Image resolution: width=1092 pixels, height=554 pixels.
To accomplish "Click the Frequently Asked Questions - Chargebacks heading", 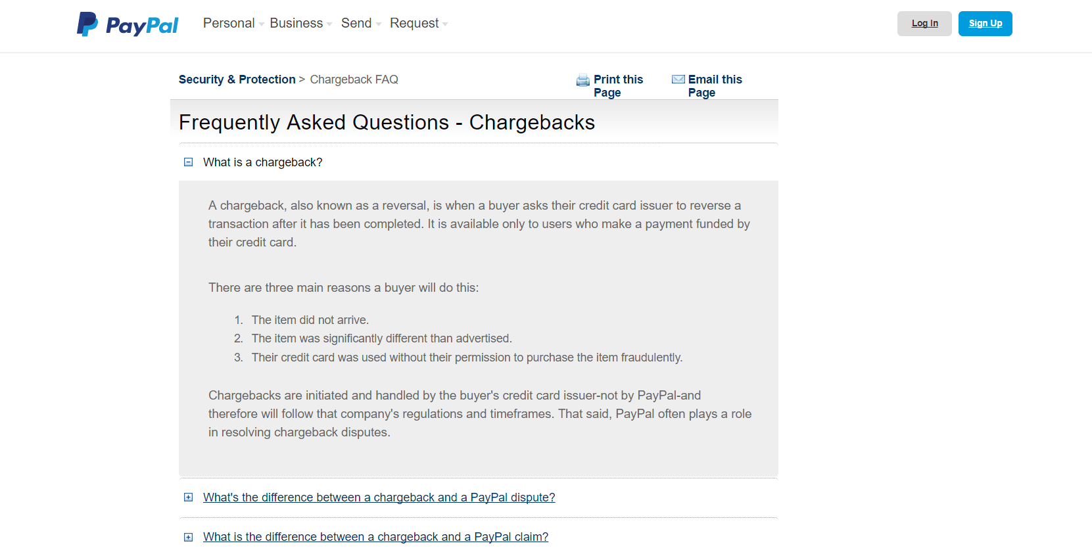I will coord(387,122).
